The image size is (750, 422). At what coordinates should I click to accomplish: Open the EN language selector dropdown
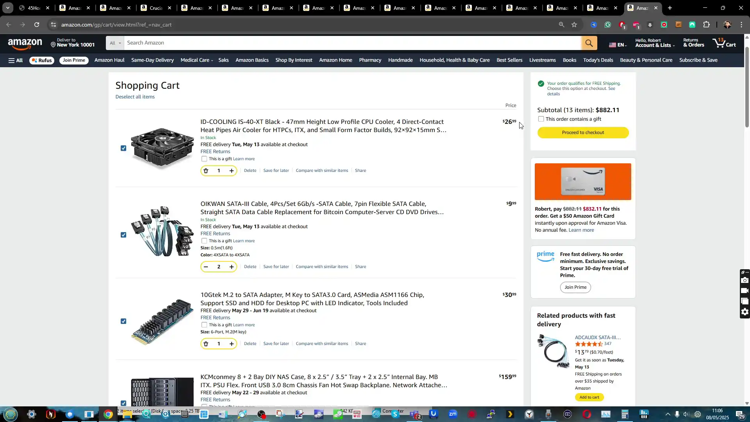[x=618, y=45]
